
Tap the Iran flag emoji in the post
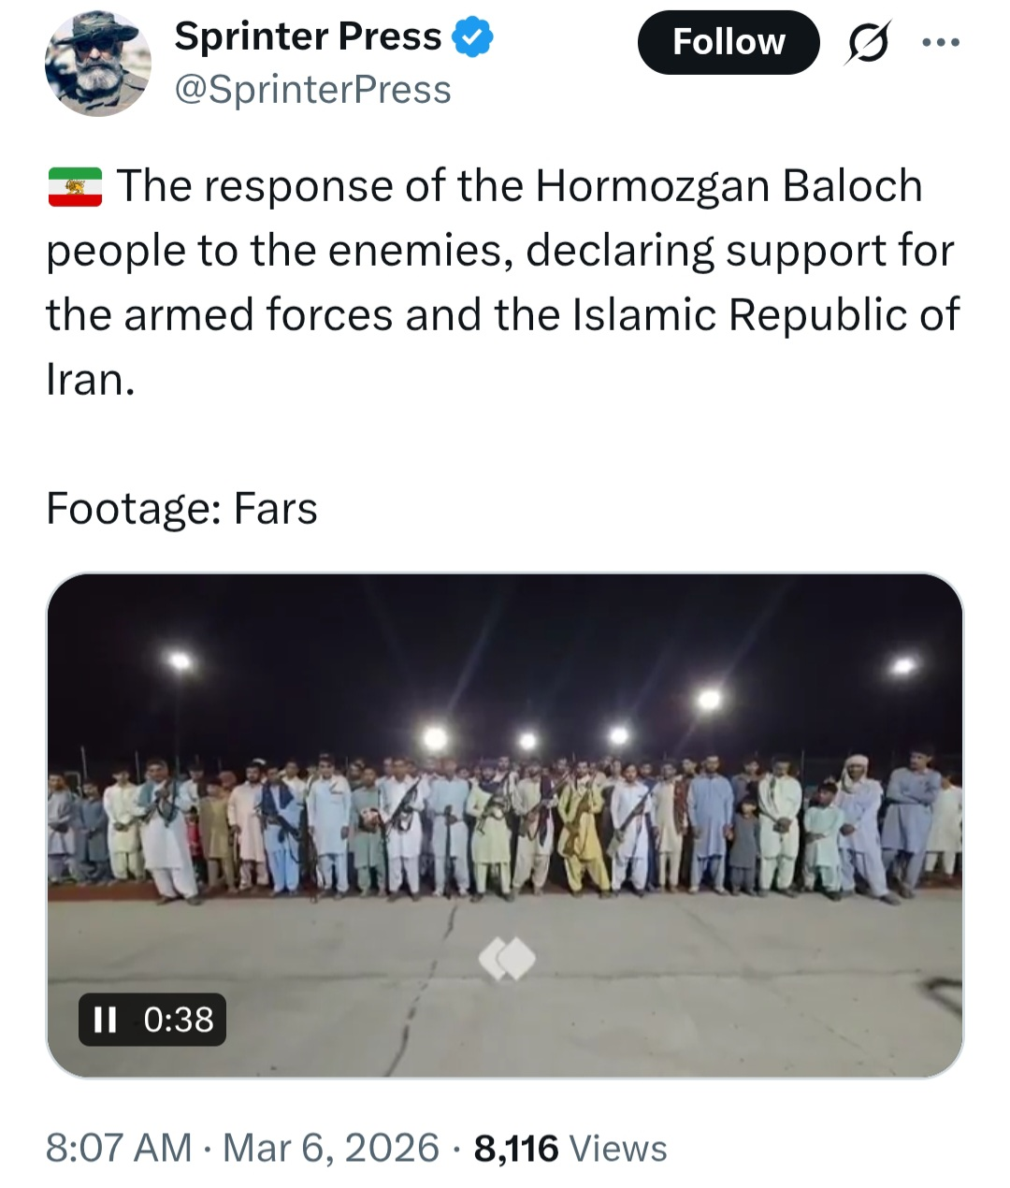point(75,187)
